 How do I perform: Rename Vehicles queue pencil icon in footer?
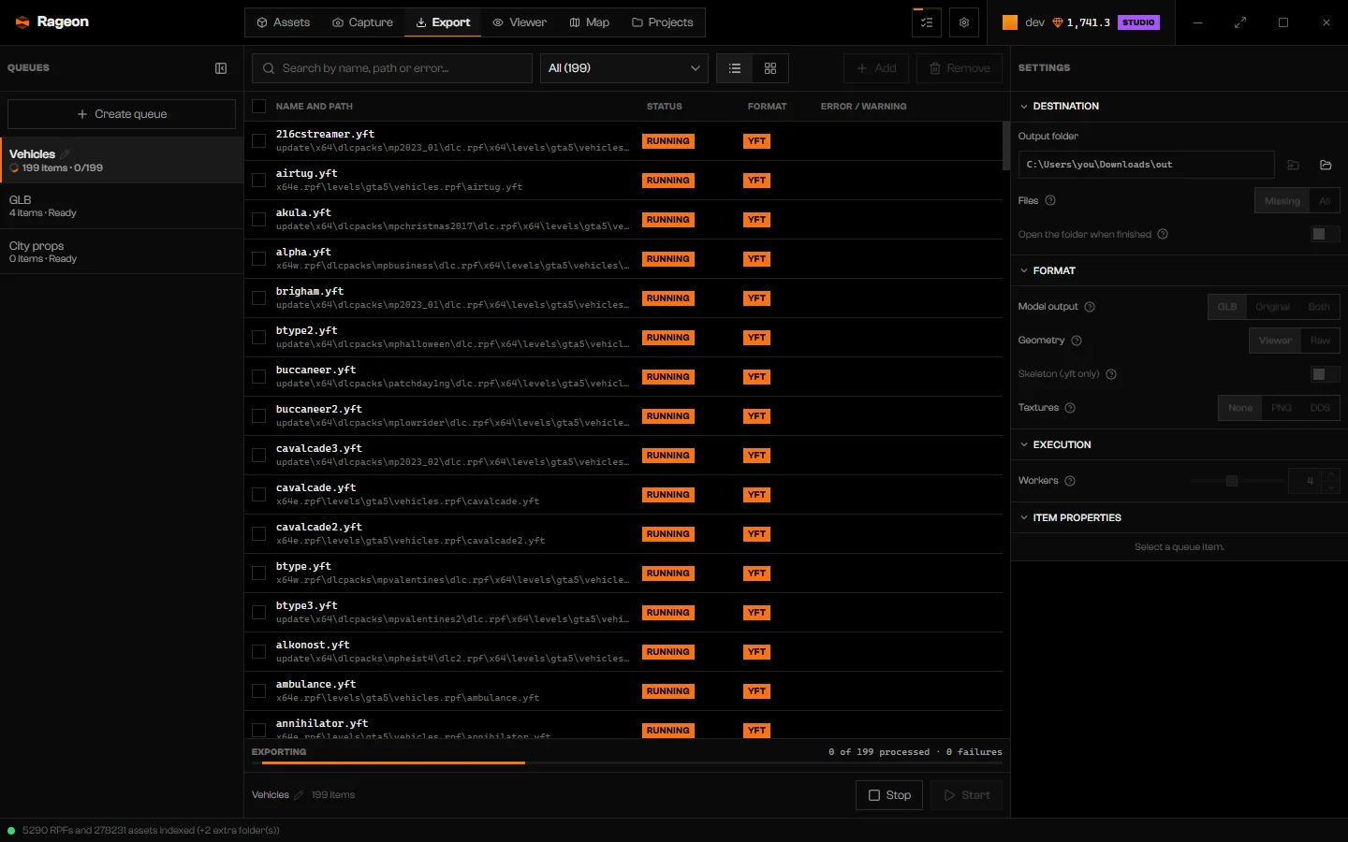coord(300,795)
